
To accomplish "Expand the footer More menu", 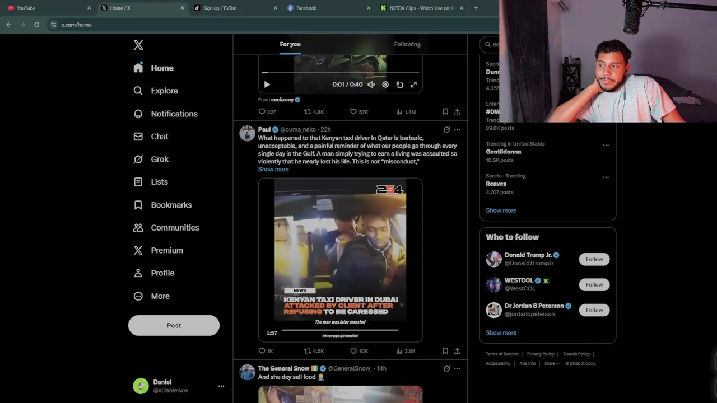I will 552,363.
